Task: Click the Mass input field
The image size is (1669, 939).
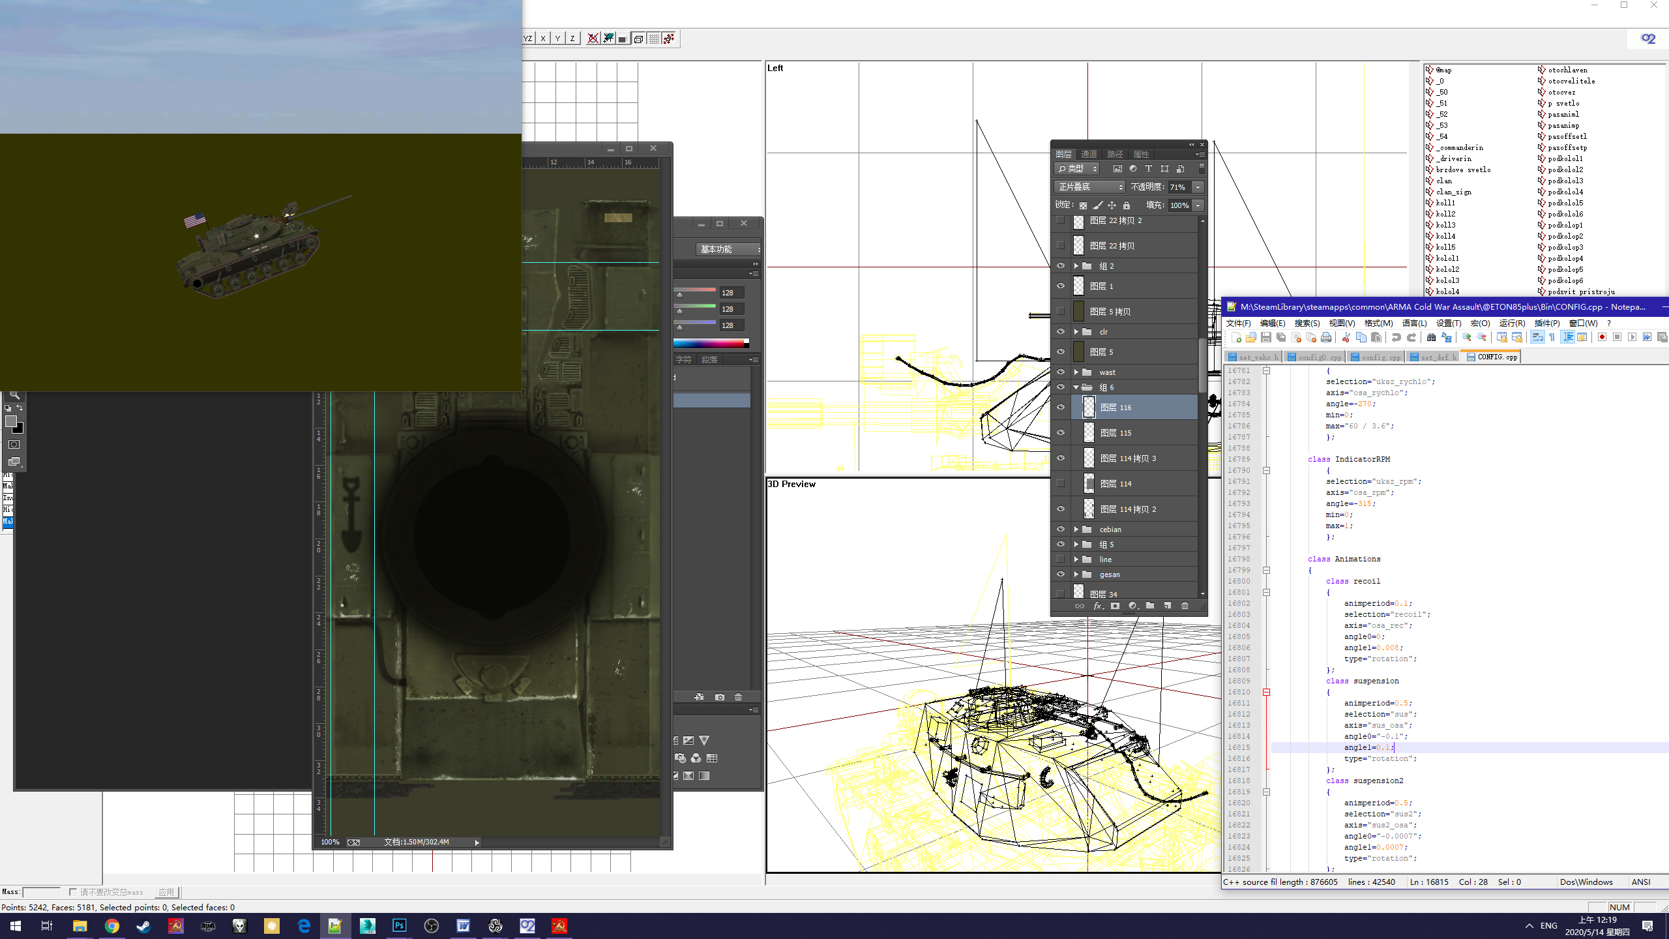Action: pos(41,891)
